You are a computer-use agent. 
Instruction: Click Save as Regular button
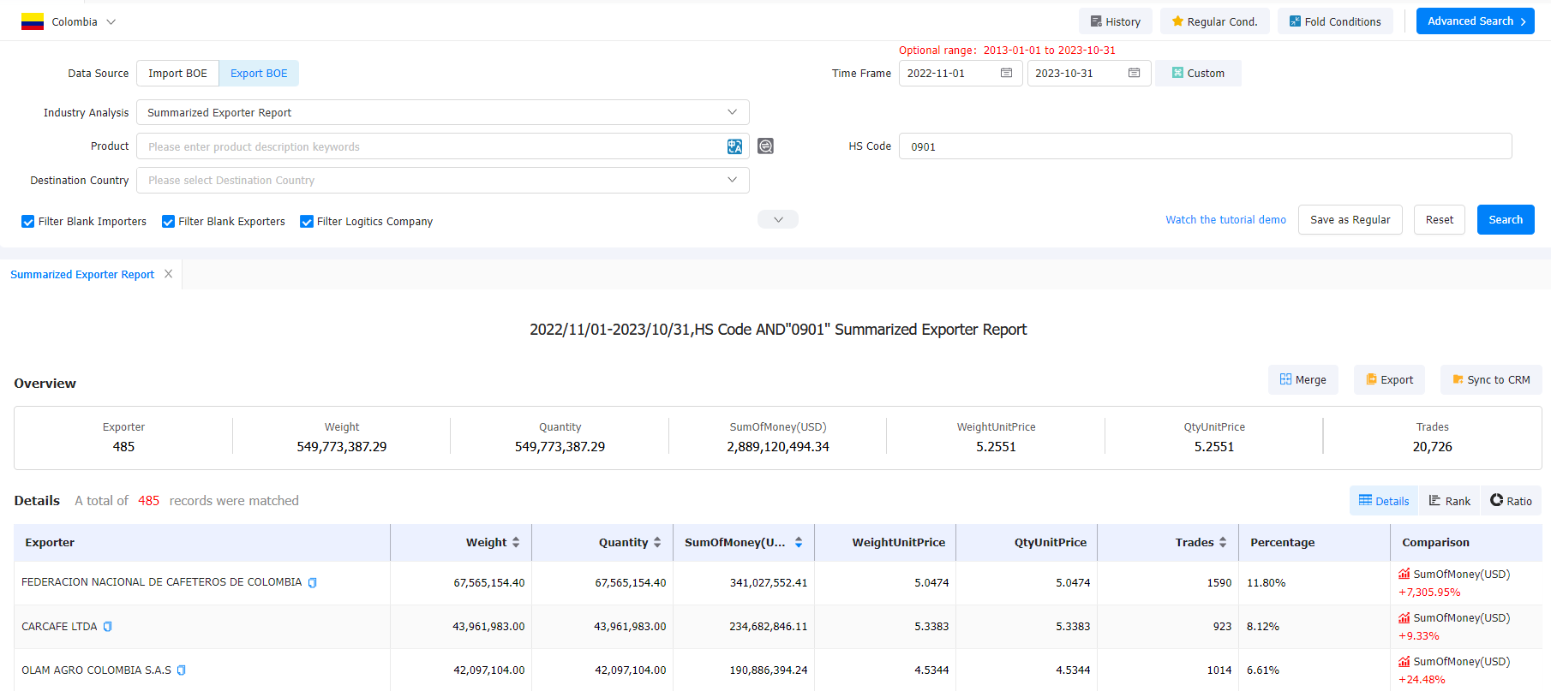tap(1350, 220)
